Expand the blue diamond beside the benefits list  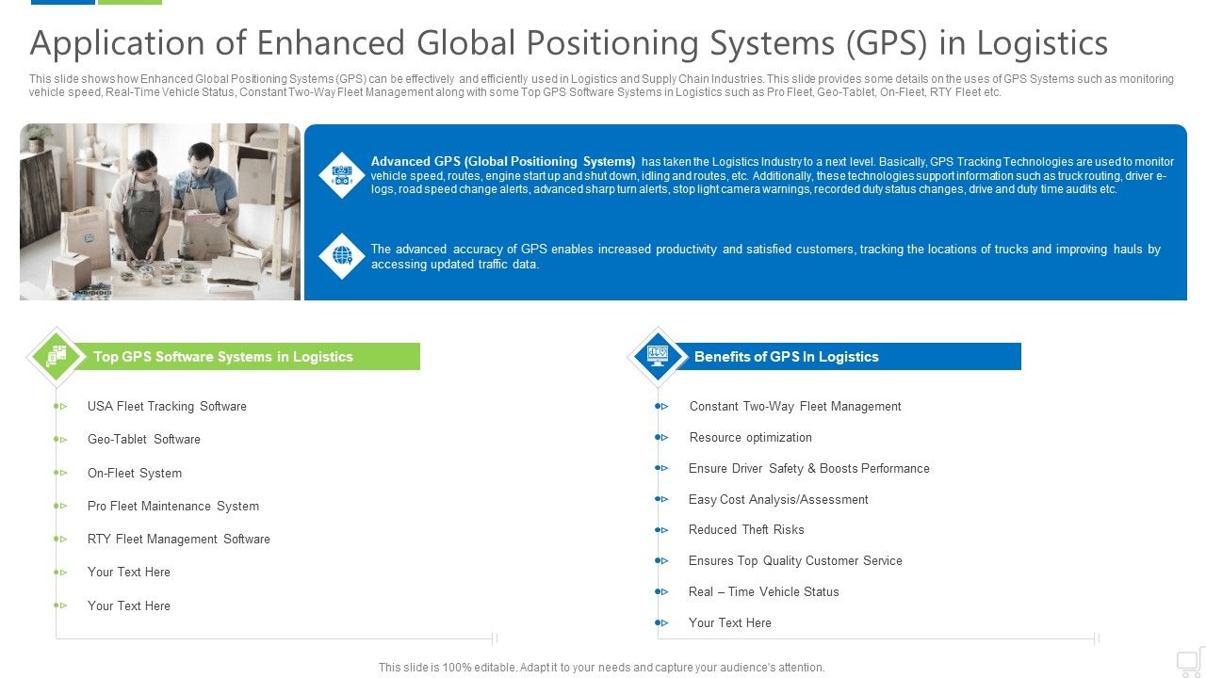click(657, 358)
